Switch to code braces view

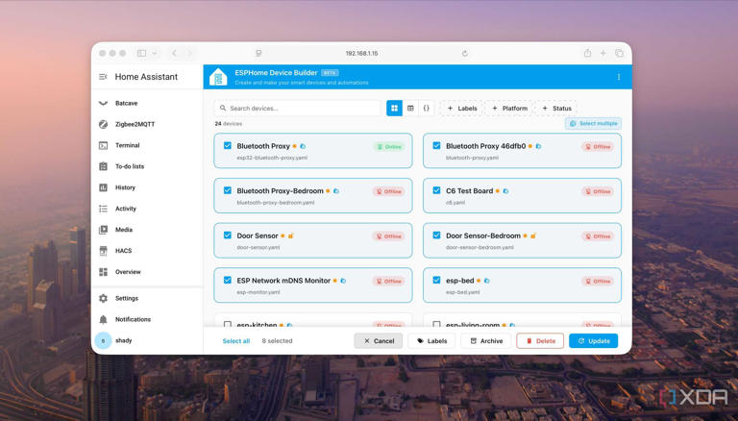coord(426,109)
